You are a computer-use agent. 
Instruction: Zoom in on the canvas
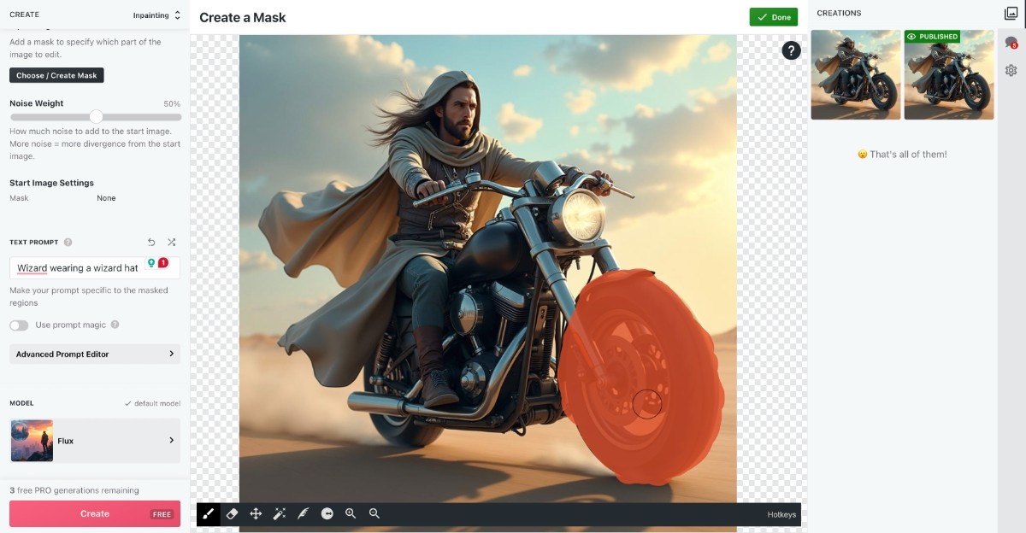pyautogui.click(x=351, y=513)
